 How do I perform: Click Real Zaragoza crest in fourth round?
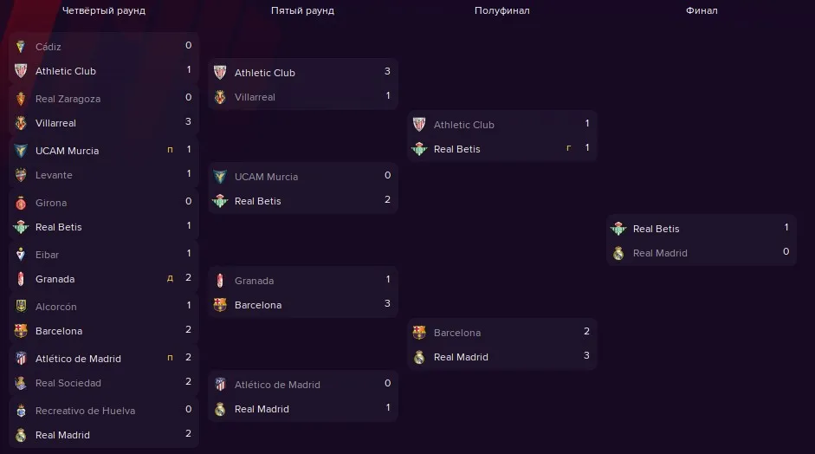point(21,99)
